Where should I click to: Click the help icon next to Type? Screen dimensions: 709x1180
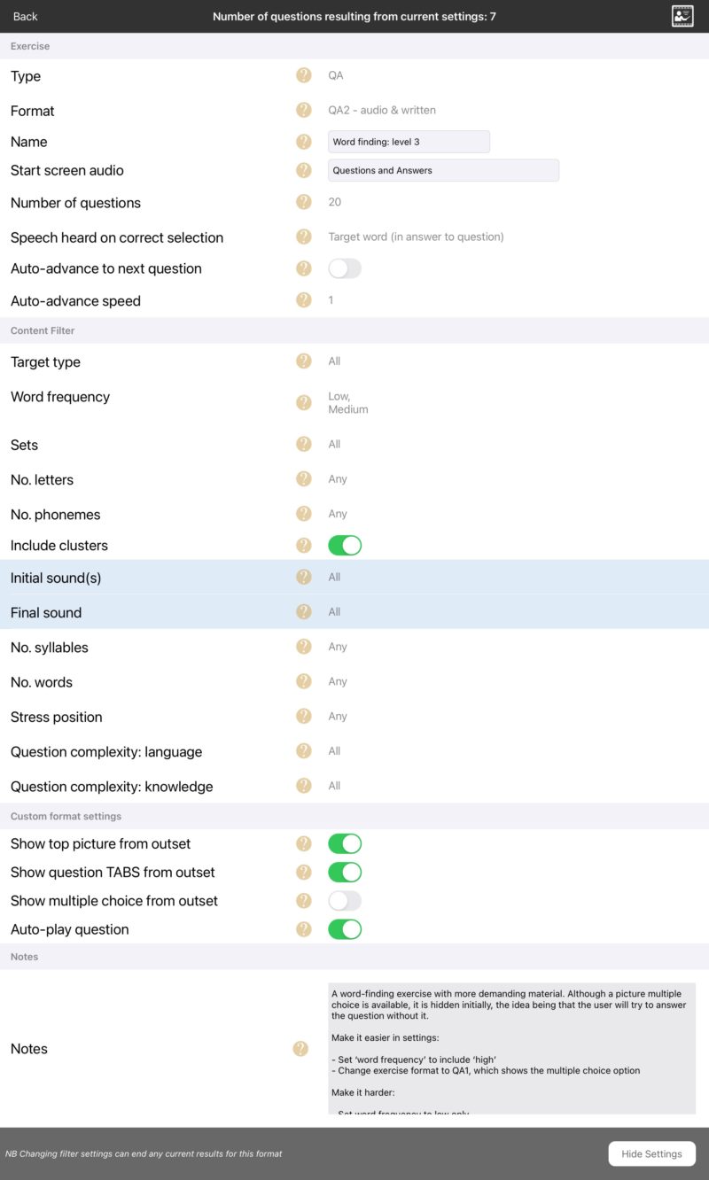[303, 76]
